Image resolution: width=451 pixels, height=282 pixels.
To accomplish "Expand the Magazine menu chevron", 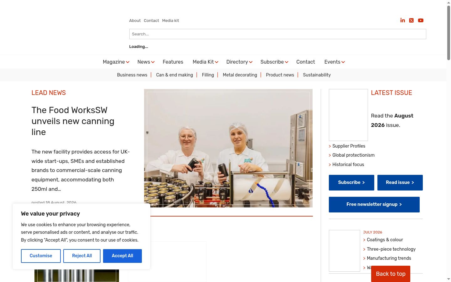I will click(128, 62).
